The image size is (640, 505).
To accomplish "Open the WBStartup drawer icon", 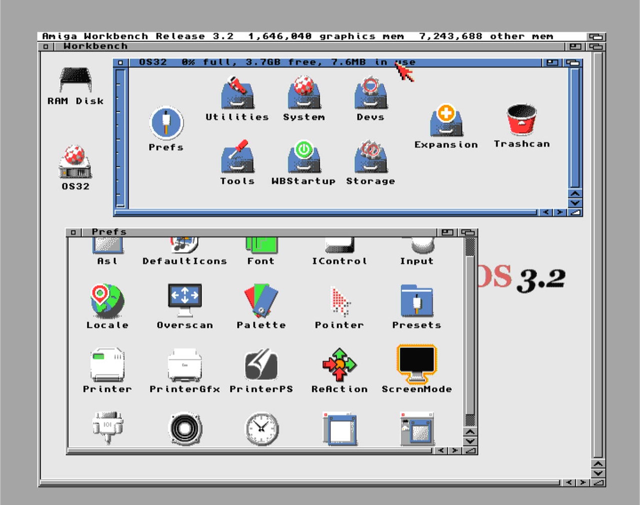I will 304,156.
